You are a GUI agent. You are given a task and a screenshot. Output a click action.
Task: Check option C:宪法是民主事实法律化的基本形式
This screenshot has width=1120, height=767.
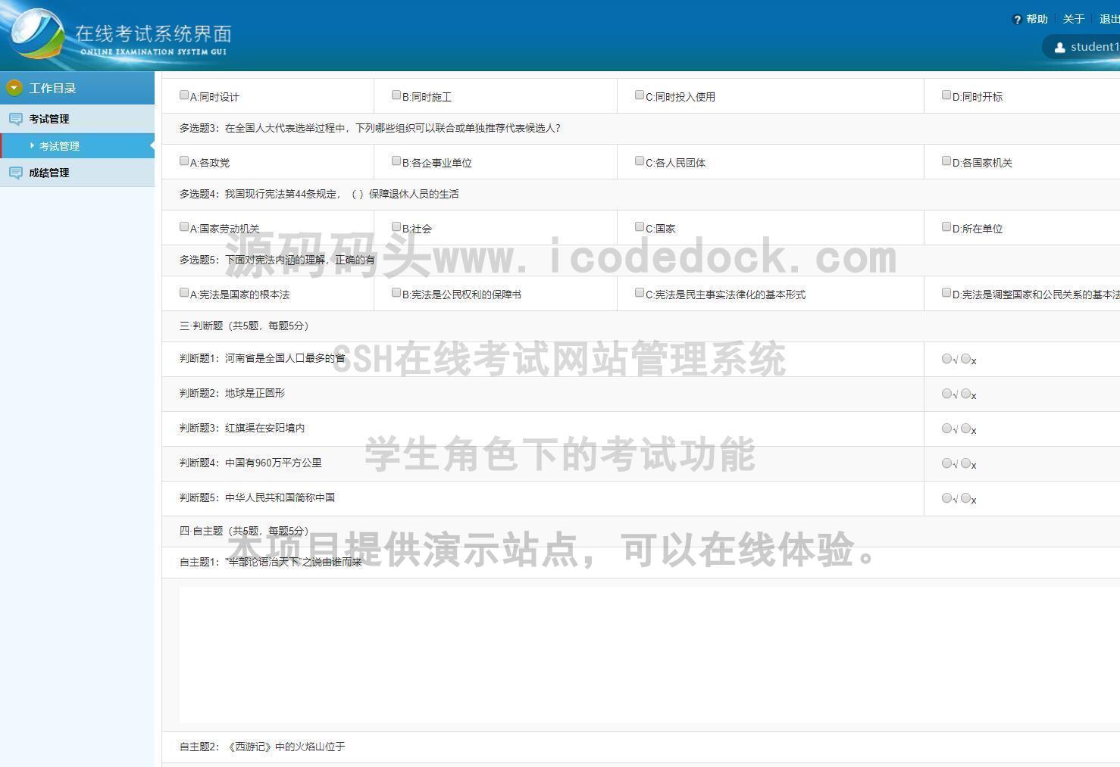point(640,292)
